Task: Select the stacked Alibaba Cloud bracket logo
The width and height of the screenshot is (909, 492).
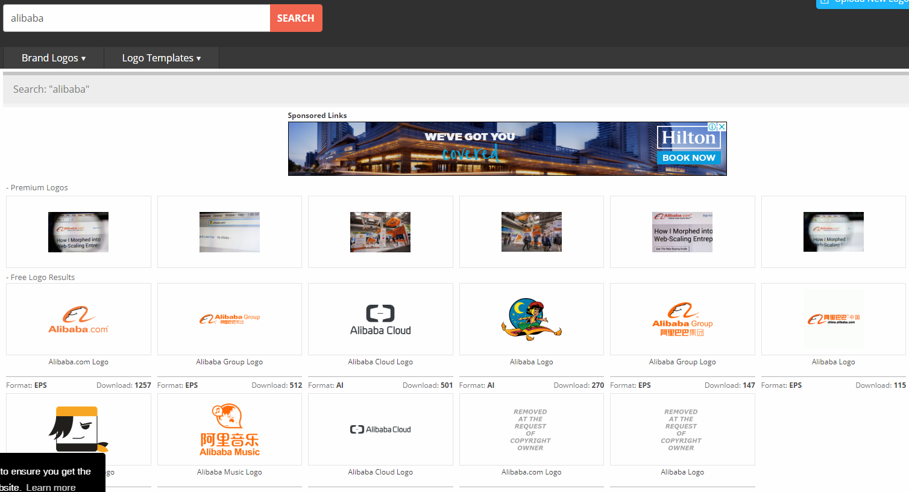Action: [380, 319]
